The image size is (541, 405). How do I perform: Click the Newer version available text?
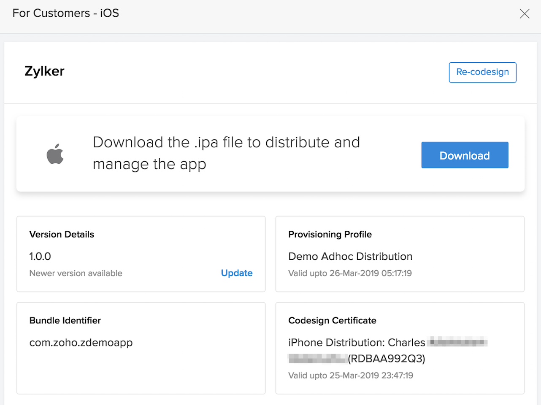click(76, 273)
